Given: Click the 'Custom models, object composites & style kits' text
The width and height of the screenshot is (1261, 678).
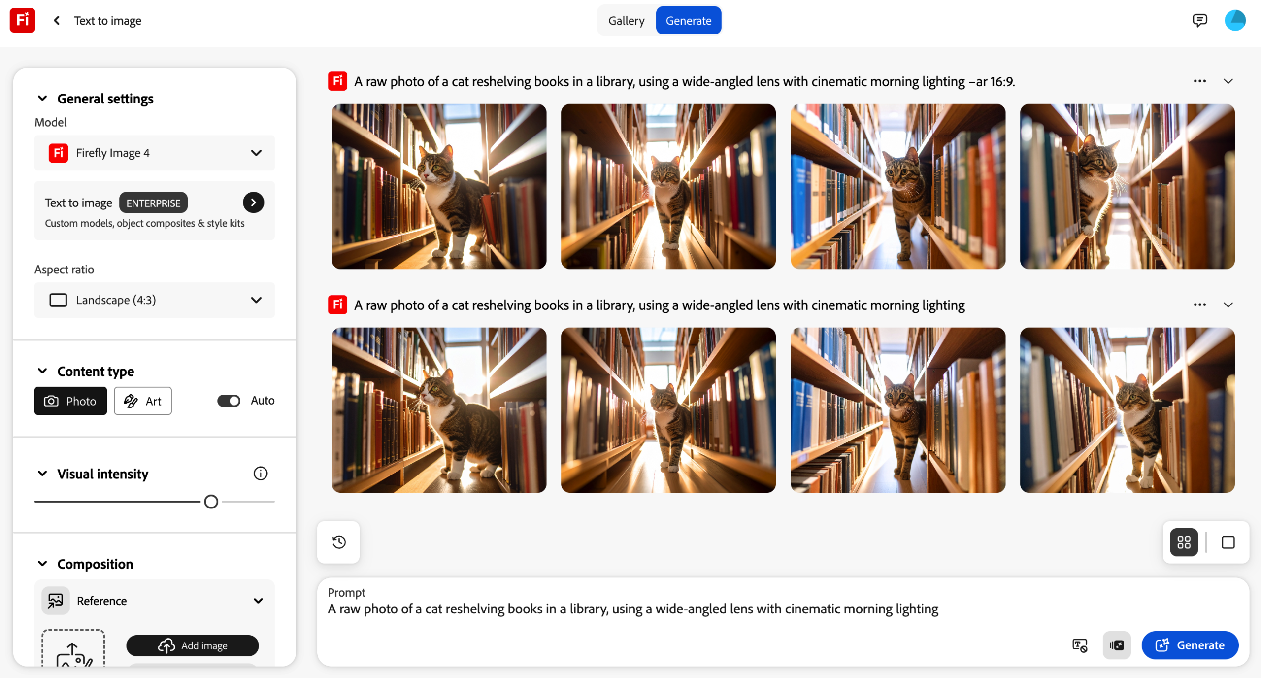Looking at the screenshot, I should (145, 223).
